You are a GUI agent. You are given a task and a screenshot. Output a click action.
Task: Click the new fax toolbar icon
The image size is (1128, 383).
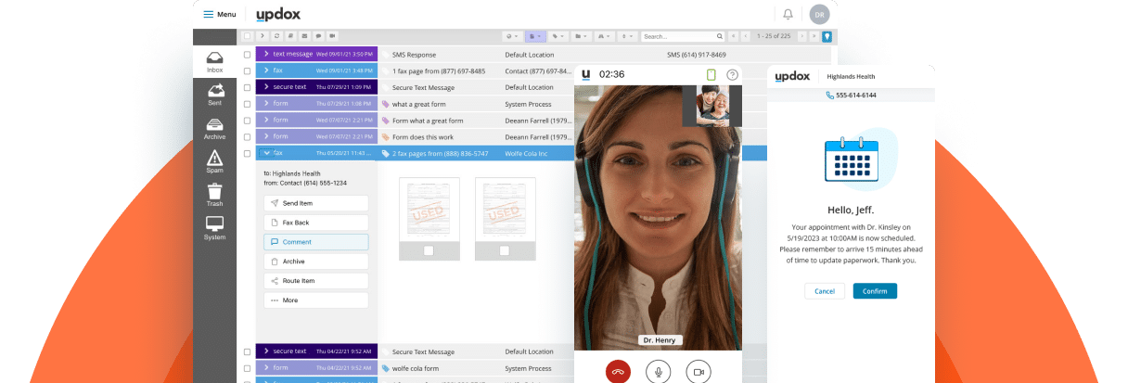(x=290, y=36)
